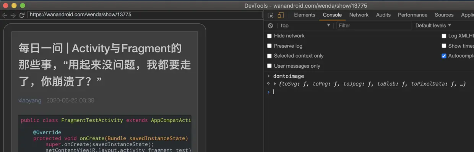474x152 pixels.
Task: Uncheck the Autocomplete from history checkbox
Action: 444,56
